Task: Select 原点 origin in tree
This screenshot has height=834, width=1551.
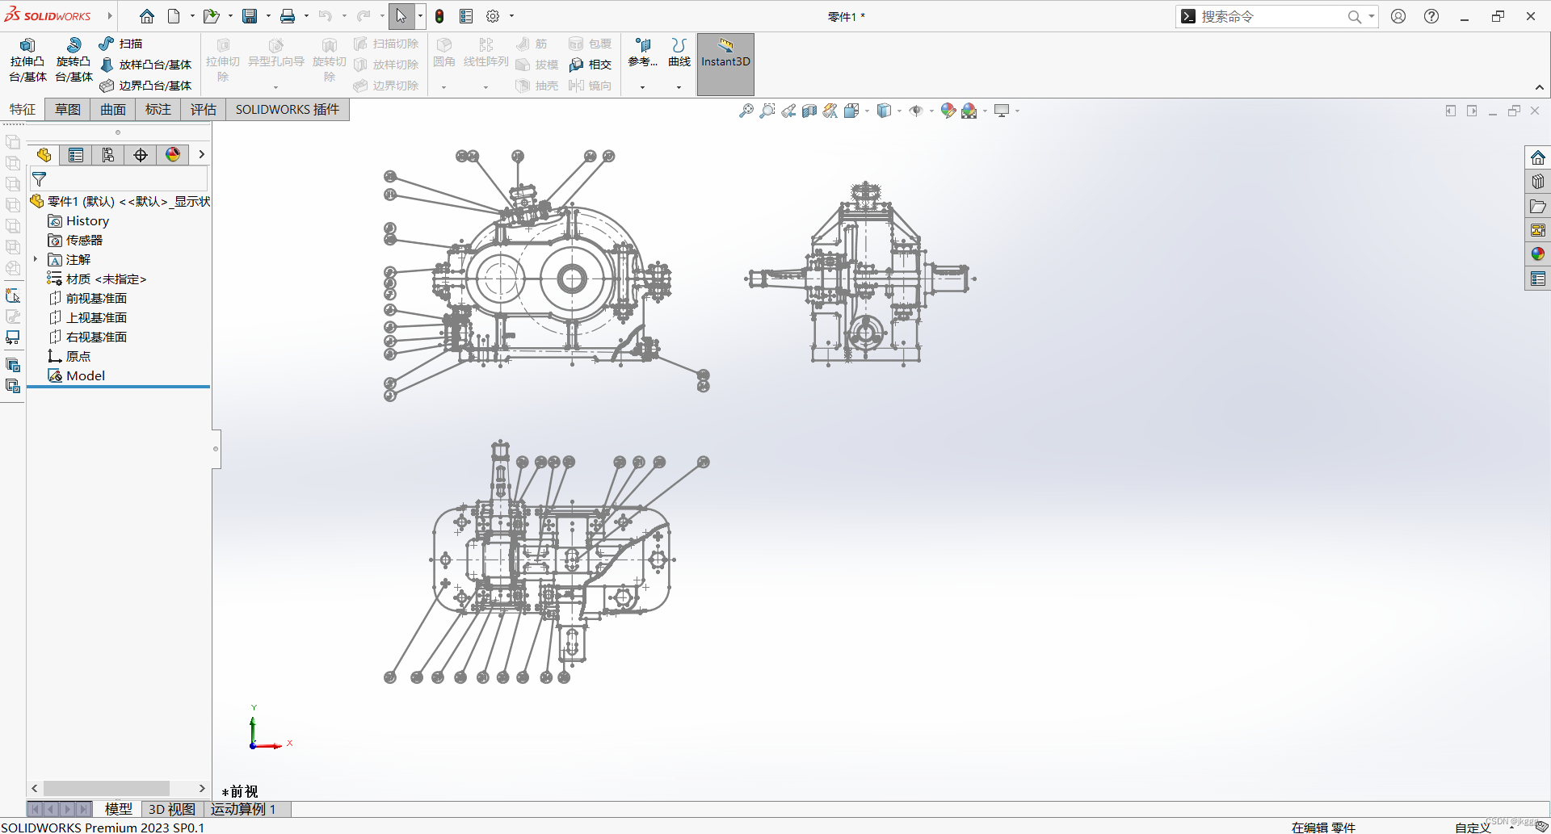Action: [69, 356]
